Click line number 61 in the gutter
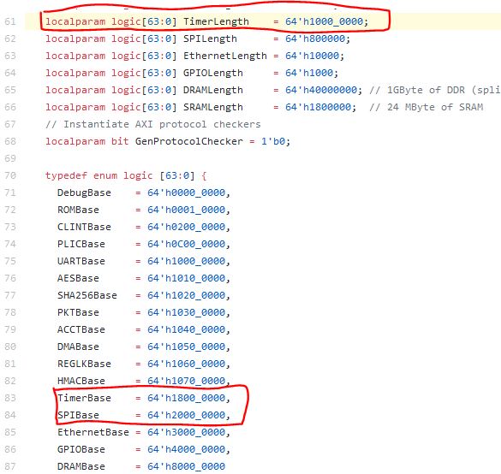 pos(10,21)
